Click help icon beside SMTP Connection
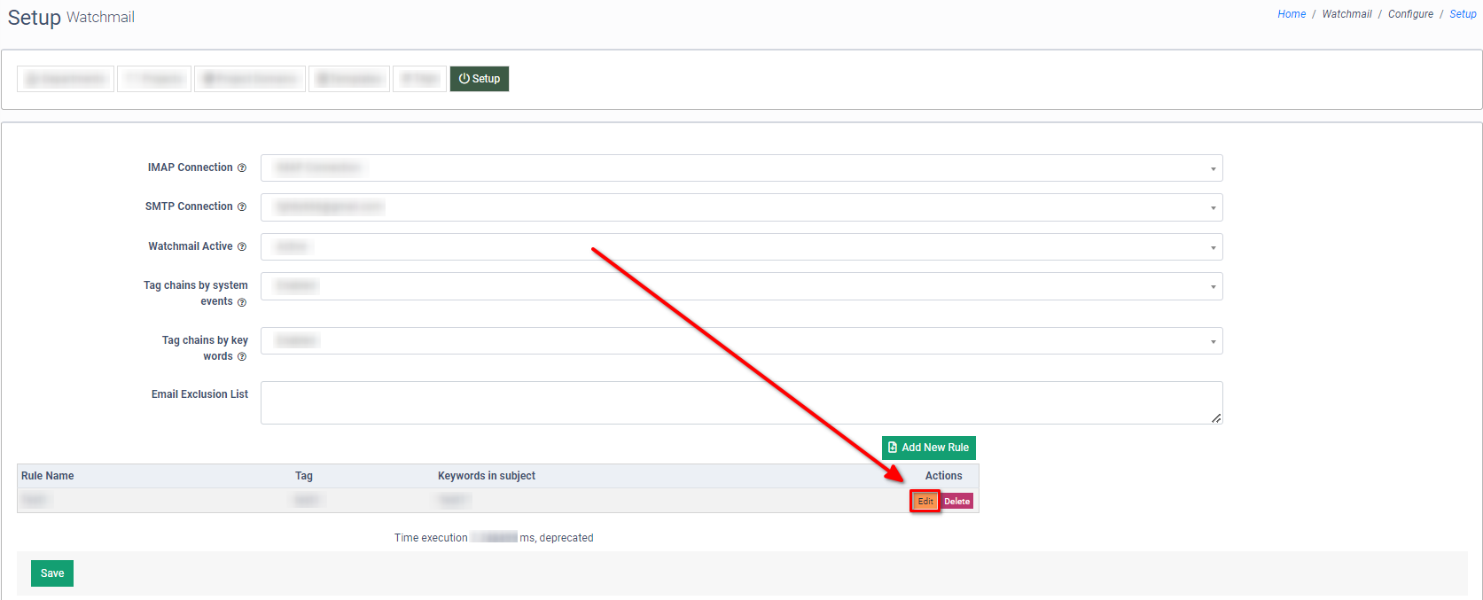This screenshot has width=1483, height=600. [x=242, y=207]
